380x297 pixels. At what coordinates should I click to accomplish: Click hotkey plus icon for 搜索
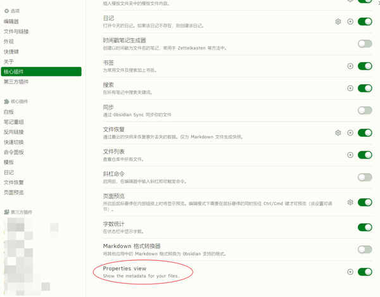tap(350, 88)
